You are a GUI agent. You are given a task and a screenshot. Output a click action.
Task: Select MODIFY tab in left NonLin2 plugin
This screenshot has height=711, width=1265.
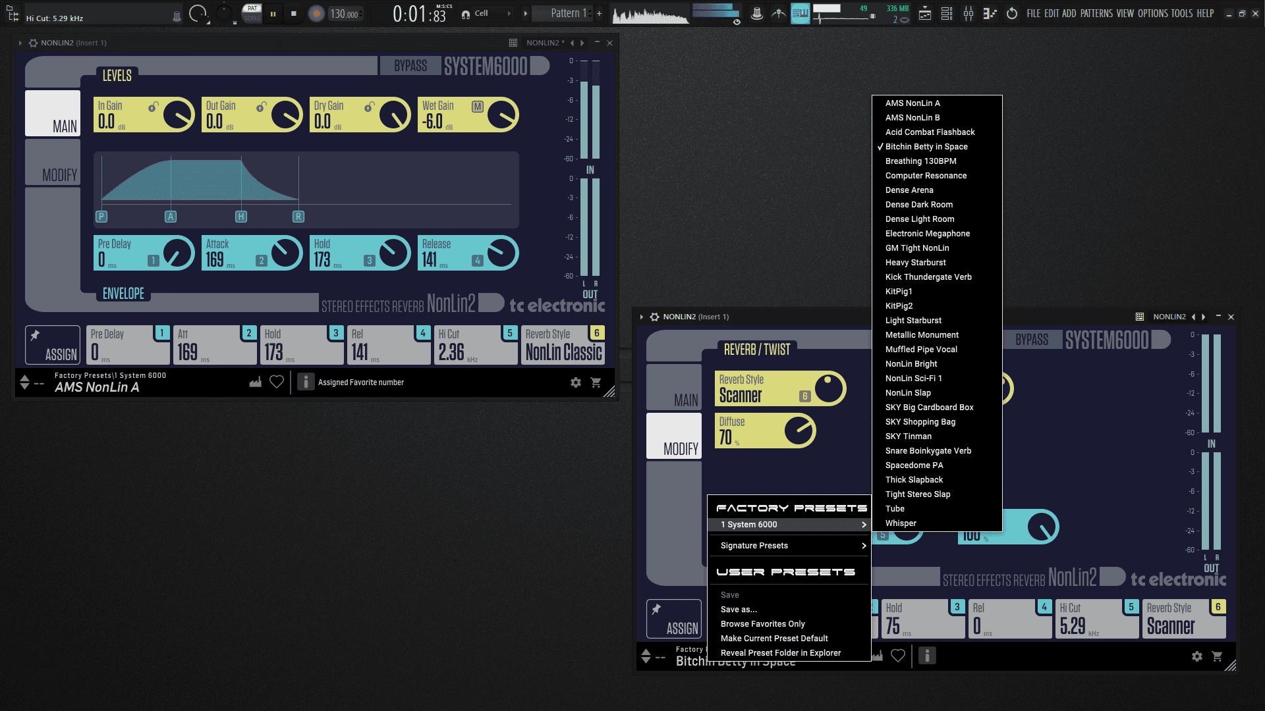[53, 163]
